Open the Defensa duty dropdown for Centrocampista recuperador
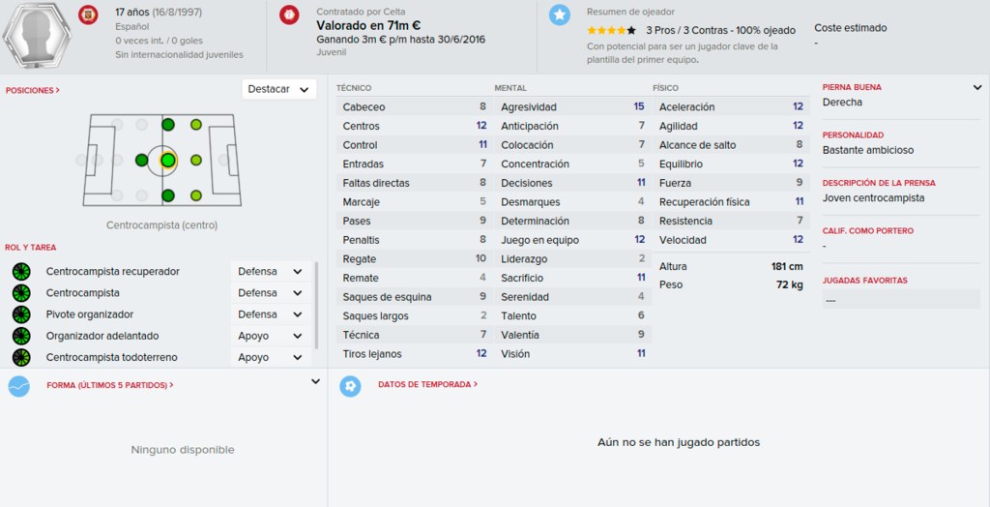 pyautogui.click(x=271, y=272)
